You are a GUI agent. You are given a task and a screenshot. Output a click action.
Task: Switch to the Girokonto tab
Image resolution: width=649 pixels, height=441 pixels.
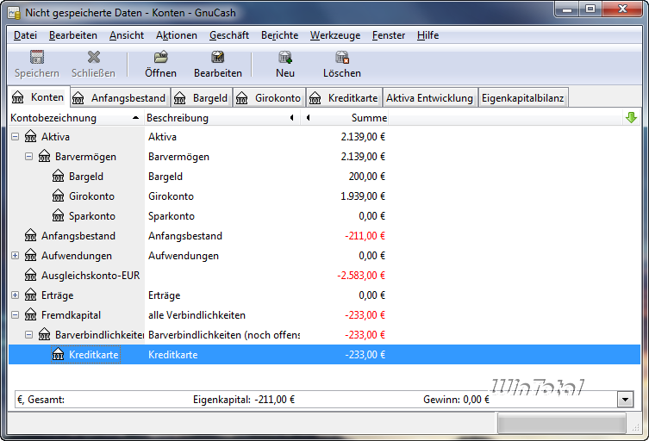click(x=270, y=98)
